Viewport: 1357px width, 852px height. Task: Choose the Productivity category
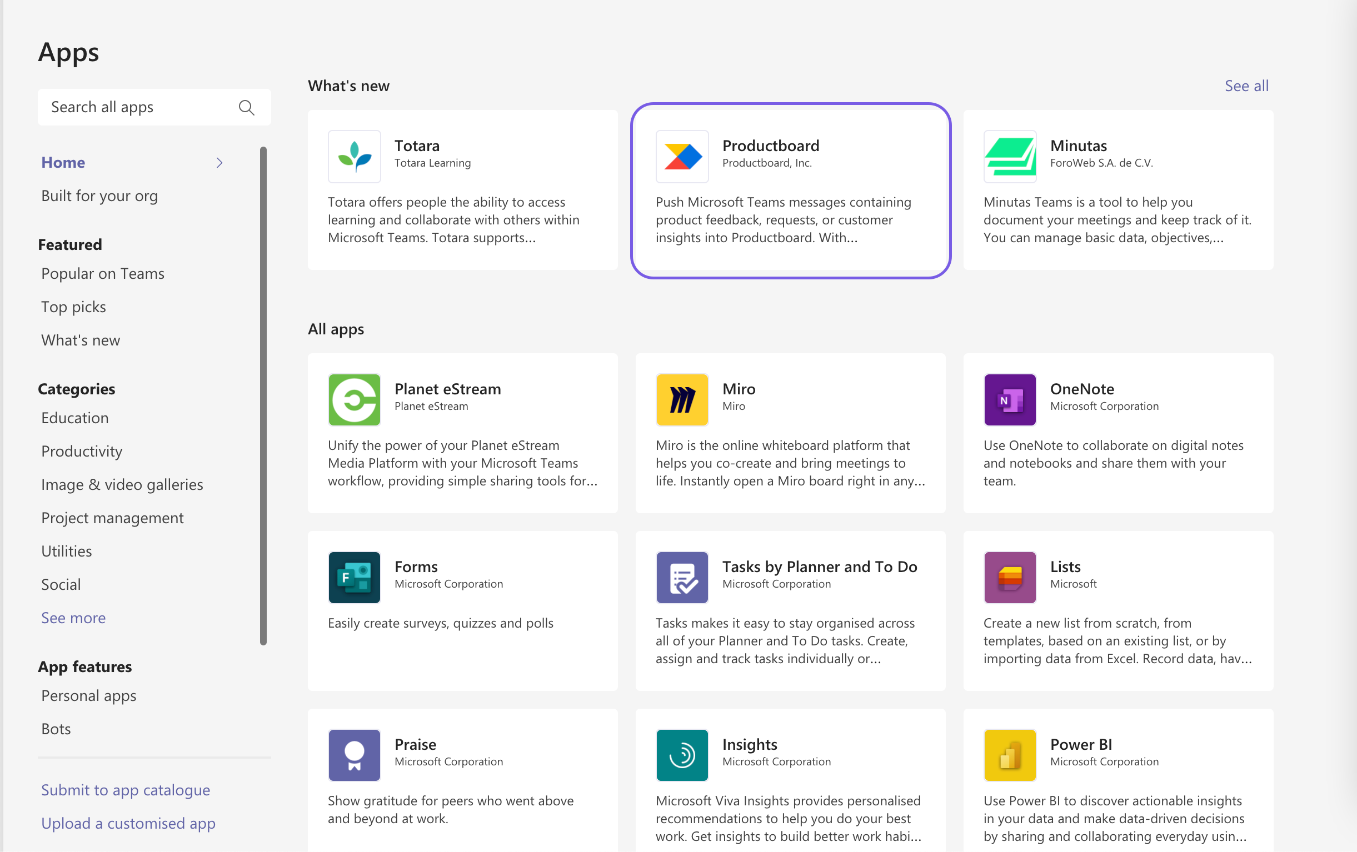(82, 451)
